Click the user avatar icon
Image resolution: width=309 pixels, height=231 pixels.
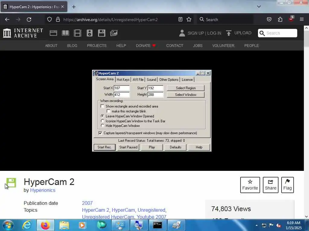click(182, 33)
